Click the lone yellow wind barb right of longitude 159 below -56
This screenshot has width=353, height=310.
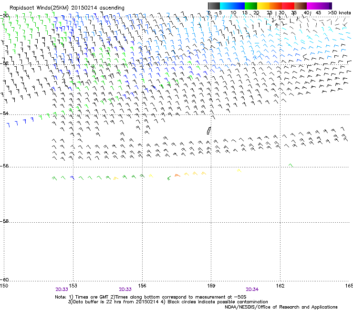coord(239,171)
